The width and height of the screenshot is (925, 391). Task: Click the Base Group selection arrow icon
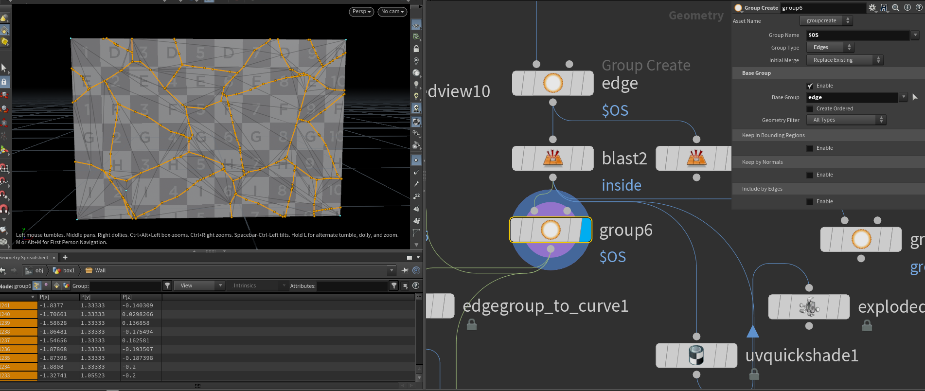(915, 97)
